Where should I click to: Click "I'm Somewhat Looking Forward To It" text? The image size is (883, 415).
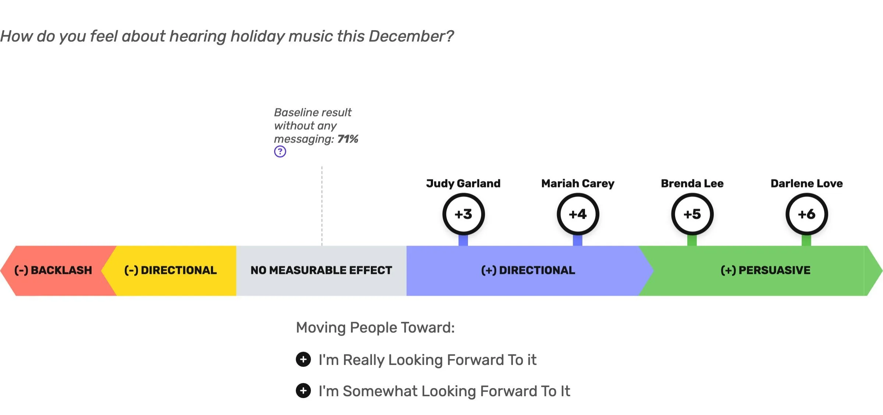pyautogui.click(x=444, y=391)
